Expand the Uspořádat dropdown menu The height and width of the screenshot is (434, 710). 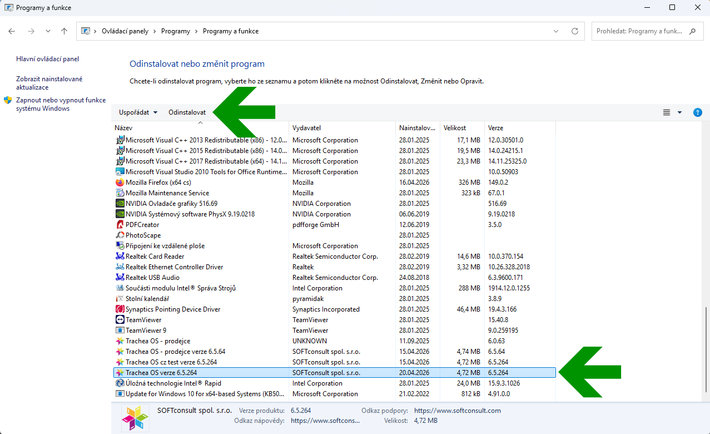tap(138, 112)
